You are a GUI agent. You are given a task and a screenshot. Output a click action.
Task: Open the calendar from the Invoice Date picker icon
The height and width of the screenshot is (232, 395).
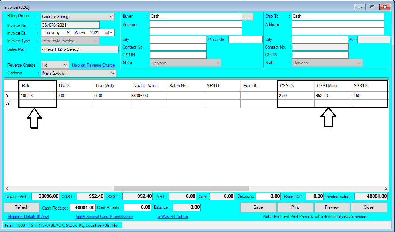point(107,32)
